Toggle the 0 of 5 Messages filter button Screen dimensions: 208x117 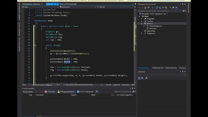click(x=85, y=92)
